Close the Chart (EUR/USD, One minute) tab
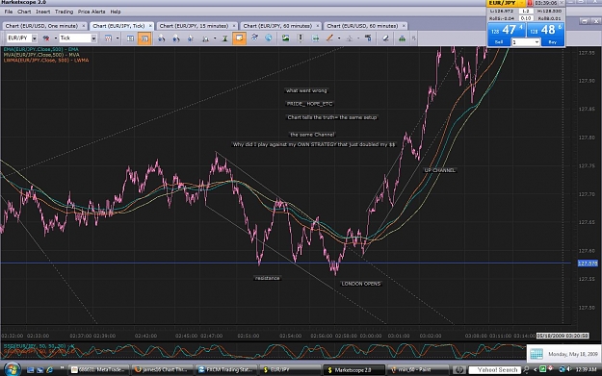The image size is (602, 376). 83,26
